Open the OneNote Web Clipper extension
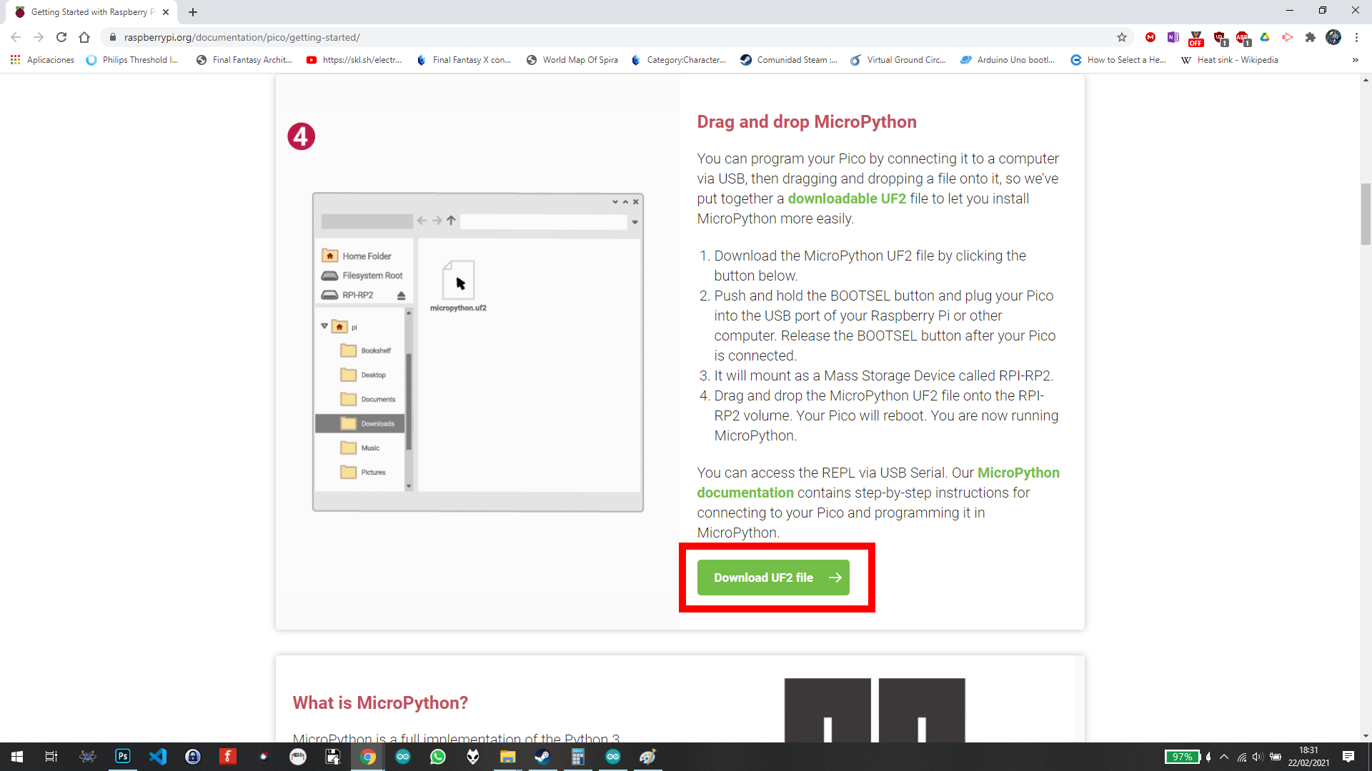1372x771 pixels. pos(1173,37)
